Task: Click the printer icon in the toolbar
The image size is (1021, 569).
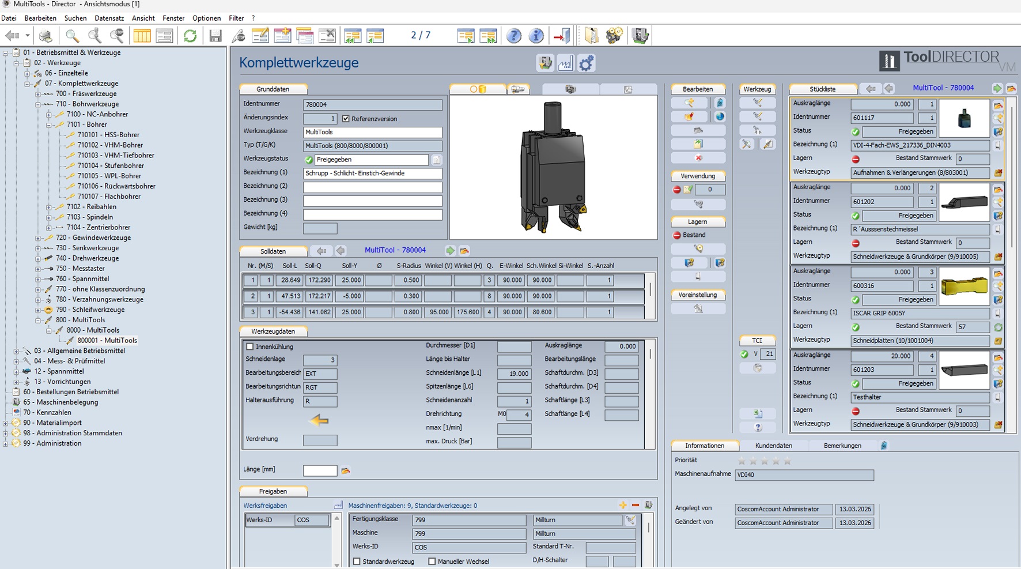Action: [46, 36]
